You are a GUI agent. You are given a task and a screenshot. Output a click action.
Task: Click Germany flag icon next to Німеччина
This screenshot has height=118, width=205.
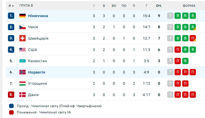(x=22, y=16)
